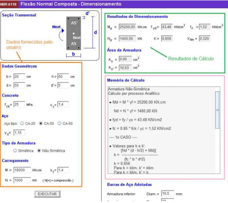Click the fyd result field
Screen dimensions: 228x203
click(x=167, y=27)
